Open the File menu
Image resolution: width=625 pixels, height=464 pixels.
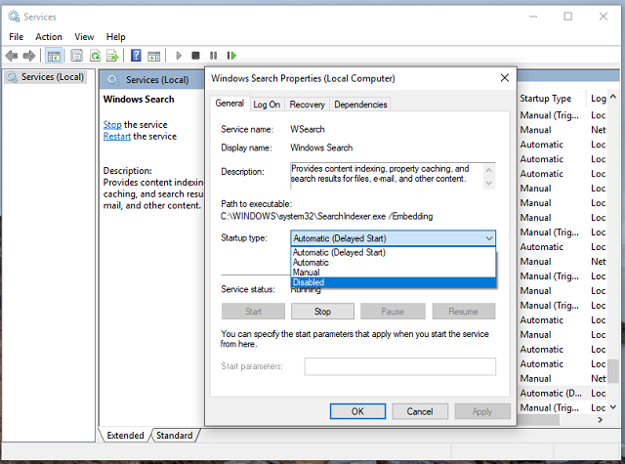pyautogui.click(x=17, y=37)
